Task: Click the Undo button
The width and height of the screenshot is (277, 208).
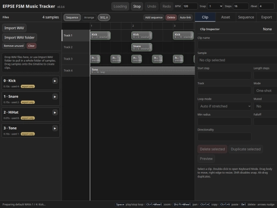Action: click(x=151, y=6)
